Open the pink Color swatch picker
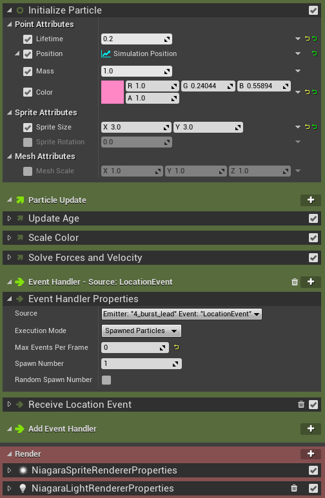 point(112,92)
